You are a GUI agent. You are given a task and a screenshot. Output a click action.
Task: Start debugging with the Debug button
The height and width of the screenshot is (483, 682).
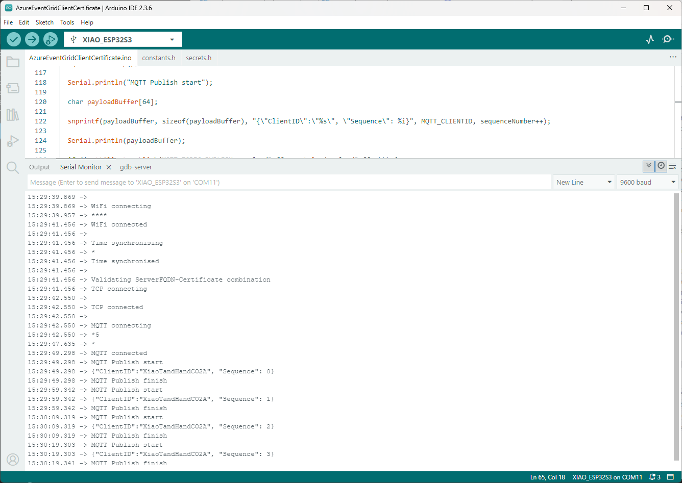tap(51, 39)
